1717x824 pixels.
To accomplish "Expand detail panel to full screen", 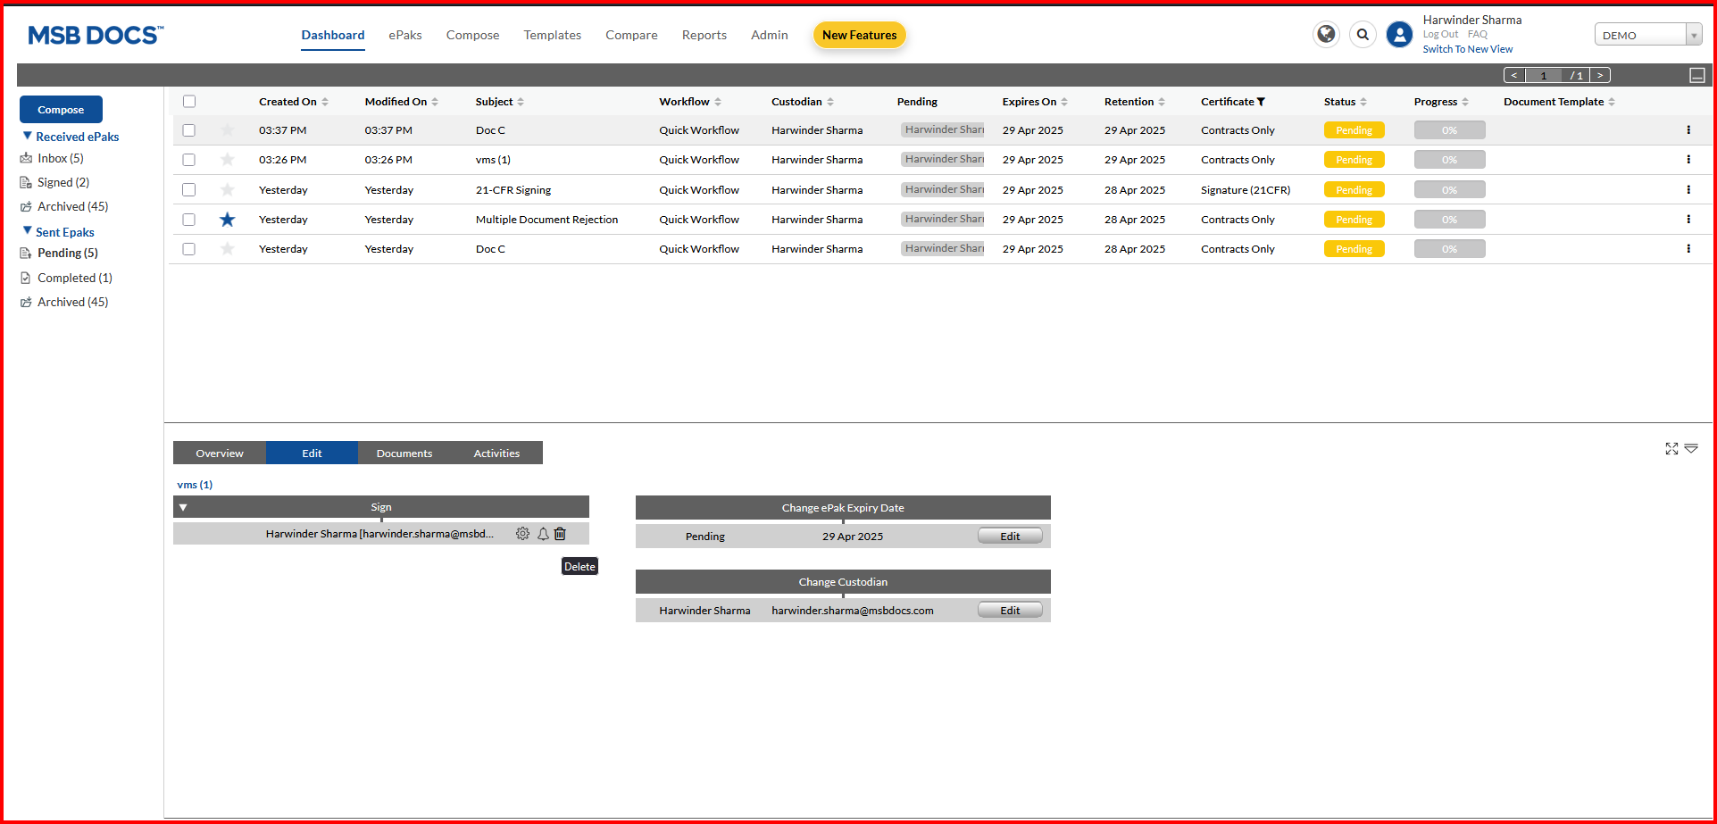I will click(x=1671, y=449).
